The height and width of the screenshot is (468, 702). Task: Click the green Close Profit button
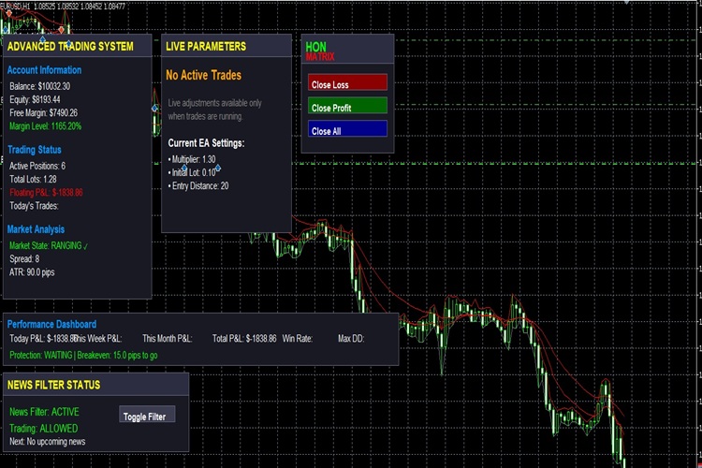[x=347, y=106]
